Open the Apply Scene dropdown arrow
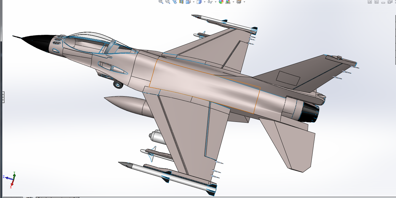The width and height of the screenshot is (396, 198). 233,2
